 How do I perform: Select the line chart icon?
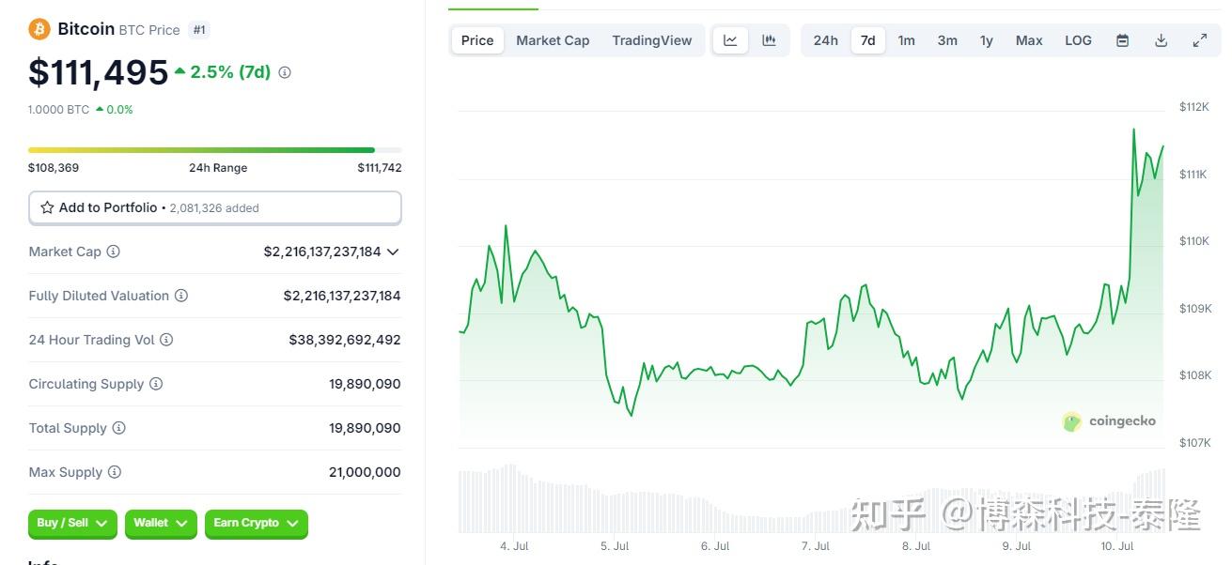tap(730, 39)
